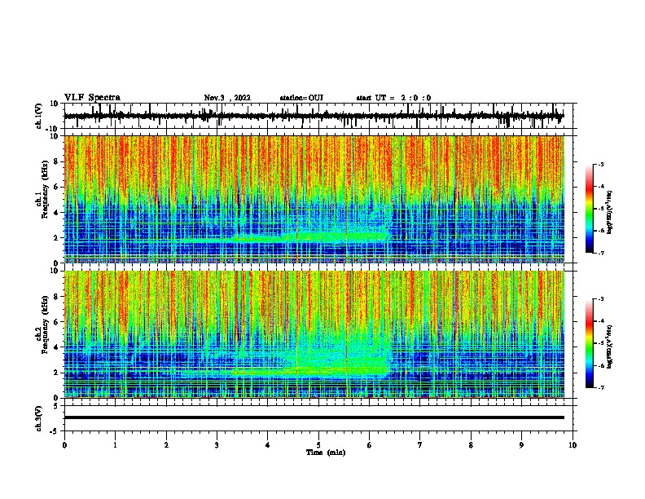Click the "4" tick on ch.1 frequency axis

click(56, 213)
